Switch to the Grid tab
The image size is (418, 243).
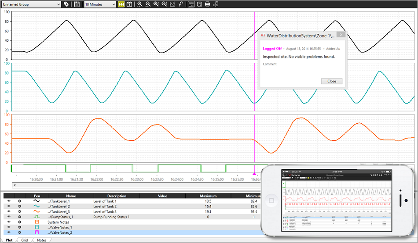tap(25, 240)
